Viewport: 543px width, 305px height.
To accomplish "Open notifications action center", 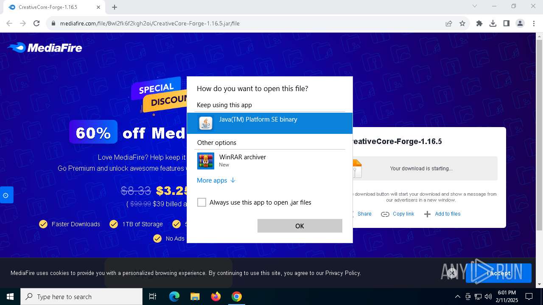I will (529, 297).
